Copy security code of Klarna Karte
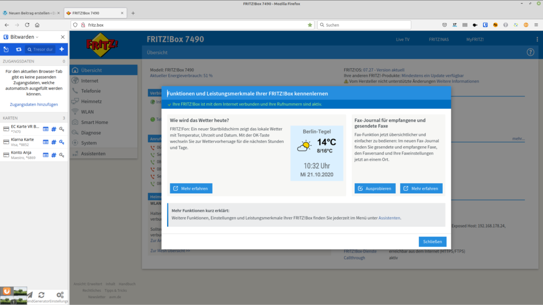This screenshot has height=305, width=543. point(62,142)
